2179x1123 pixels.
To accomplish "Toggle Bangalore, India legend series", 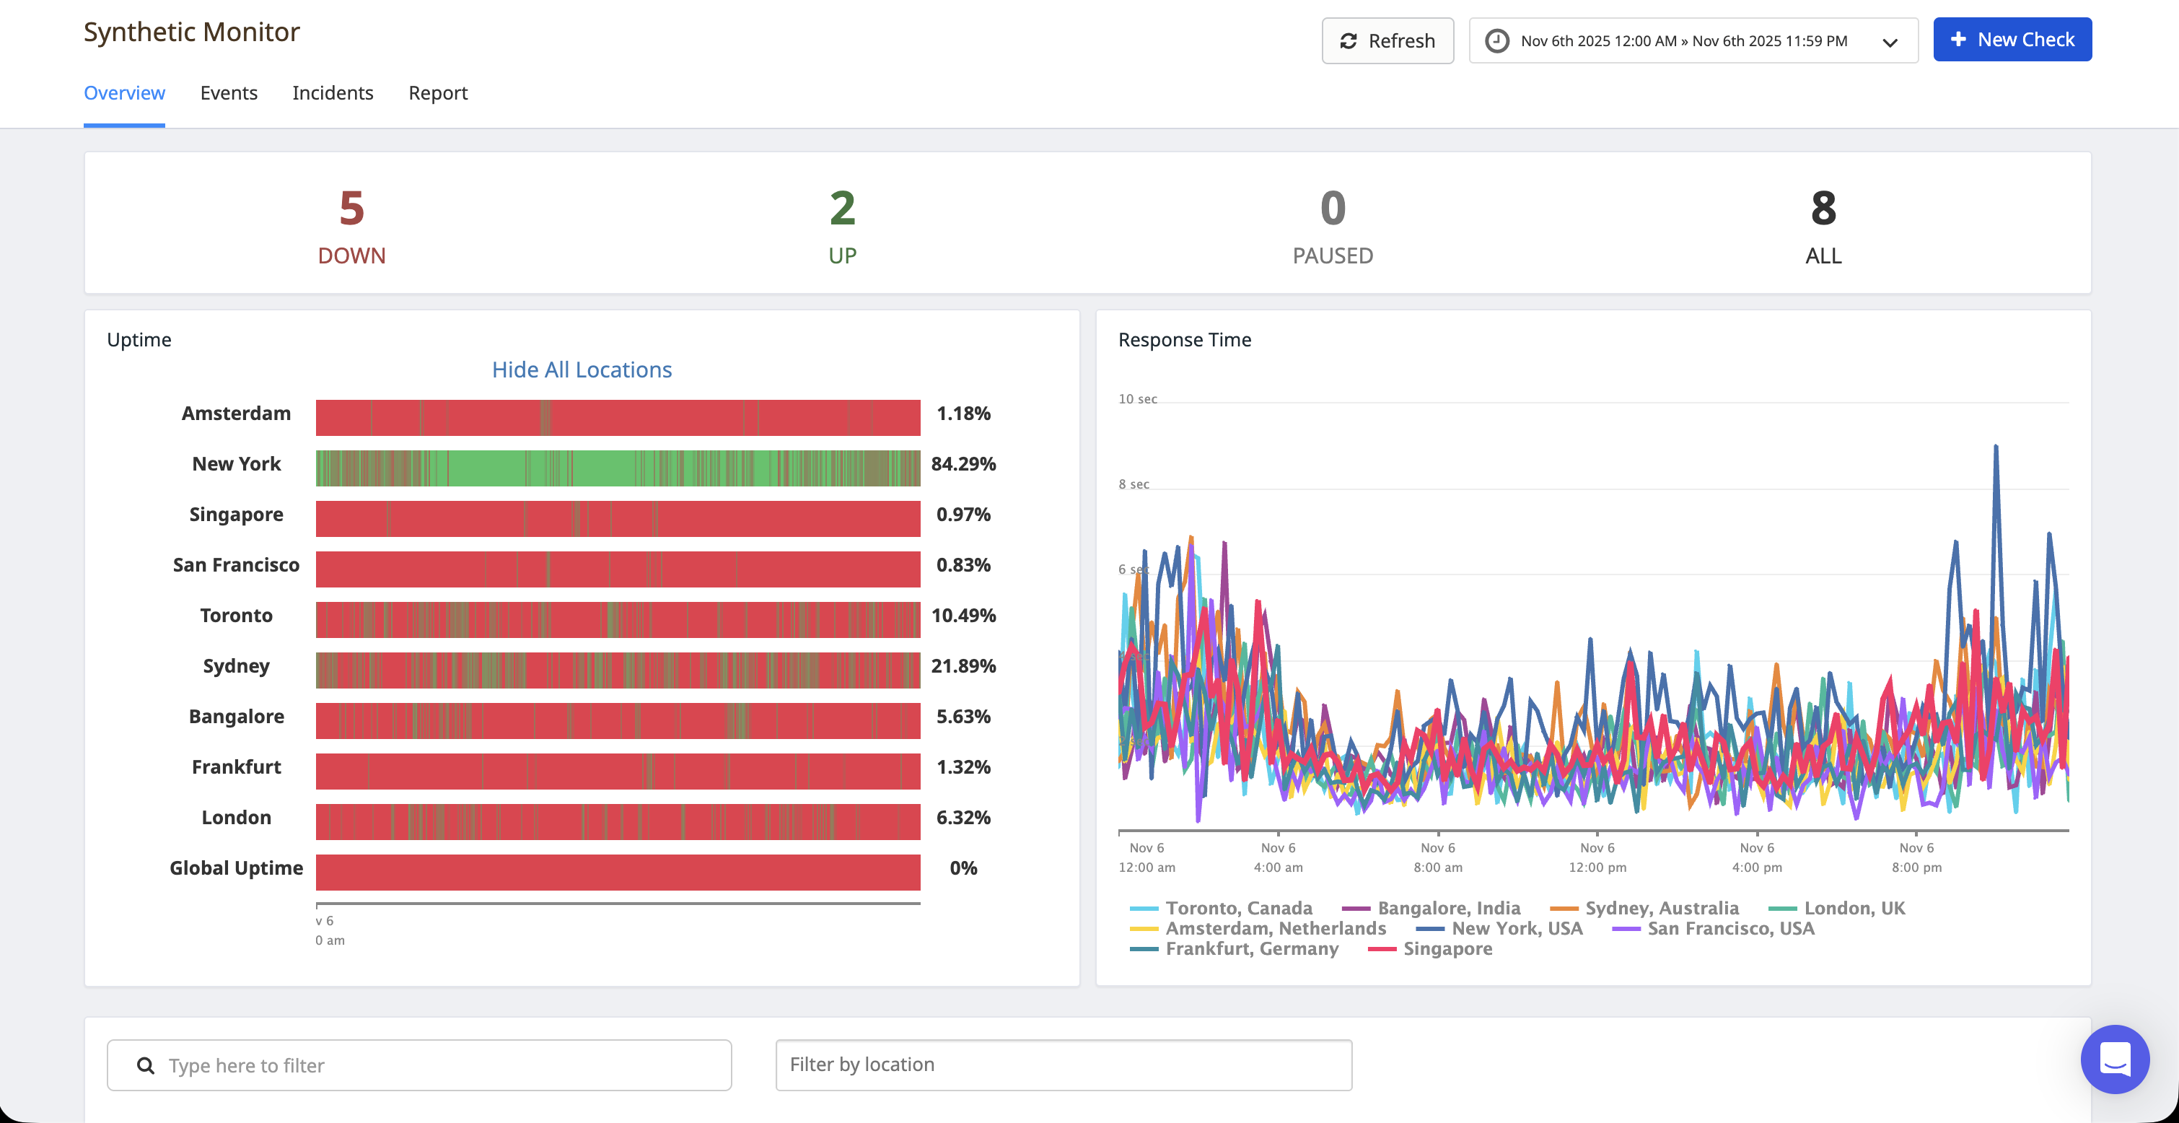I will 1448,908.
